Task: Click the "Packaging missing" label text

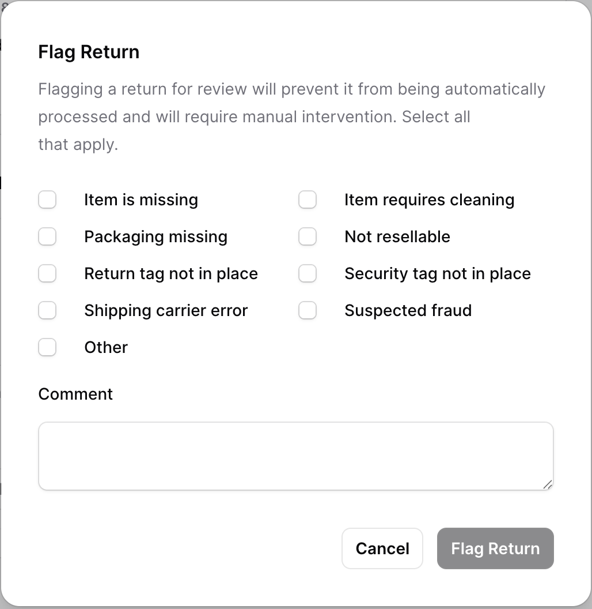Action: click(x=155, y=236)
